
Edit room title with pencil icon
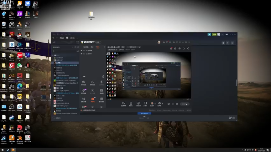coord(140,47)
